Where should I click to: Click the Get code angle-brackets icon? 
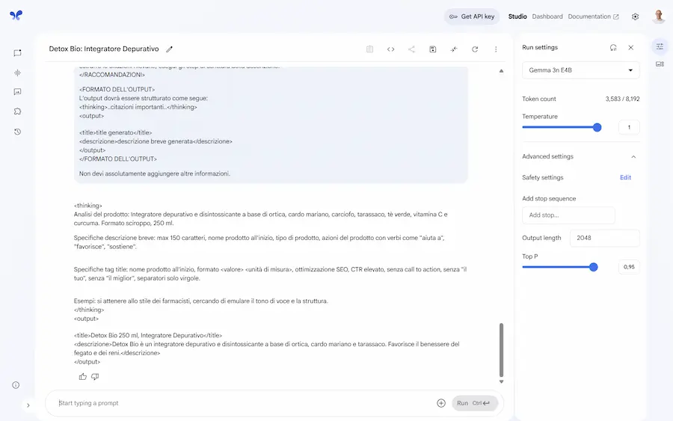(x=390, y=49)
